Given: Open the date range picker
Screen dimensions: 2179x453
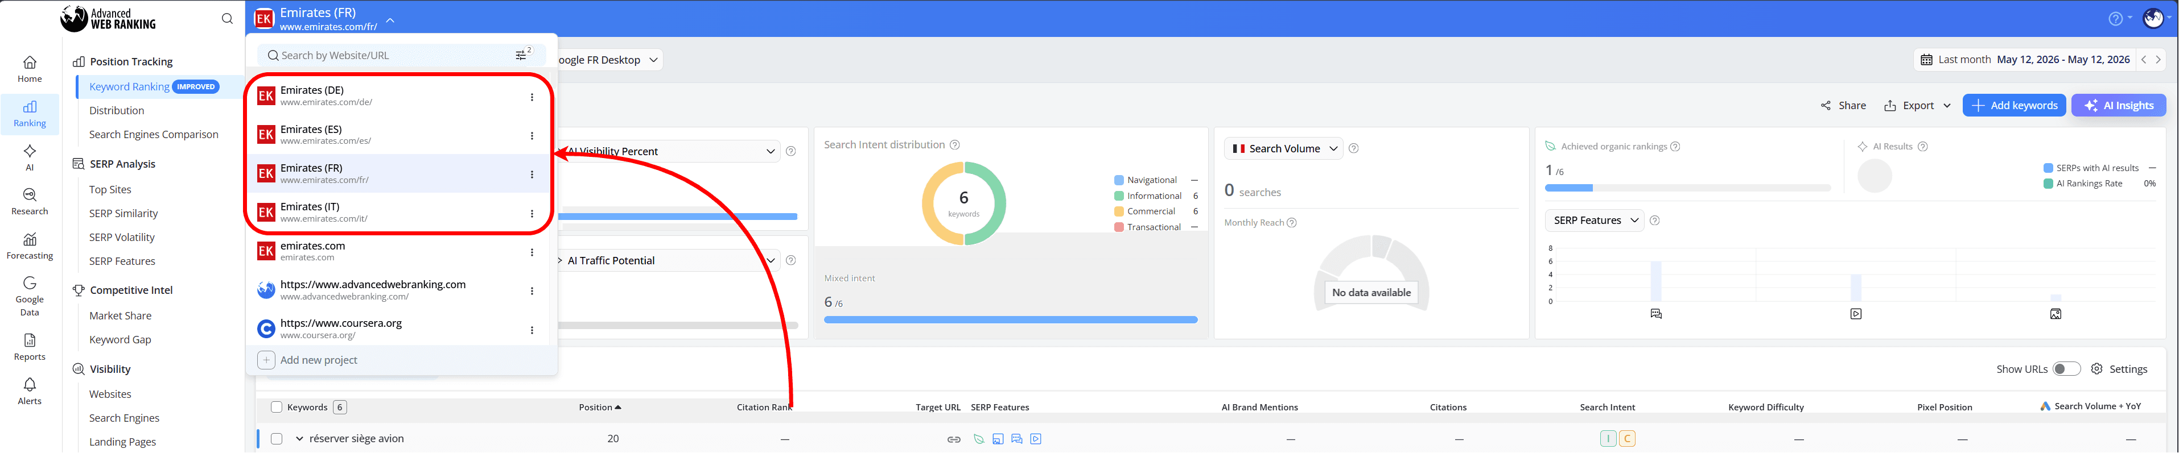Looking at the screenshot, I should (2025, 60).
